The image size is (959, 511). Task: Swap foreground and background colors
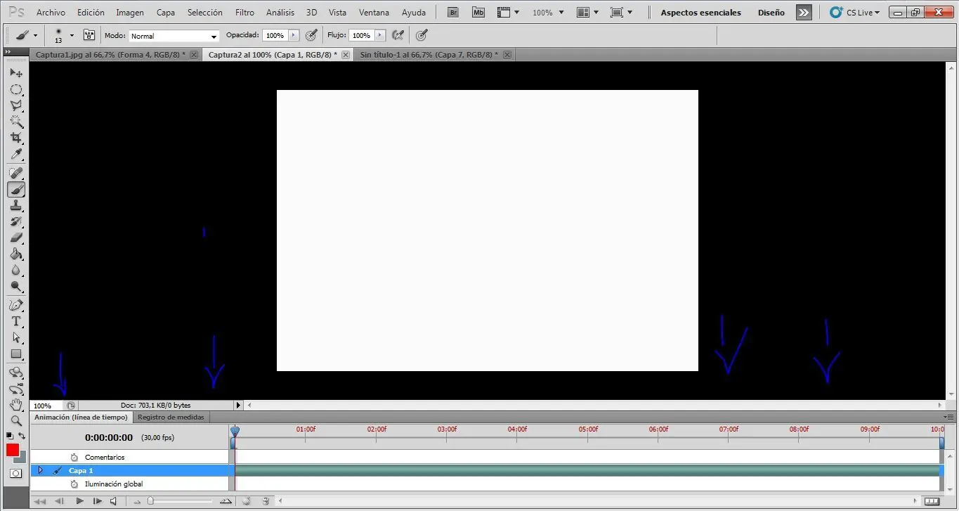tap(22, 436)
